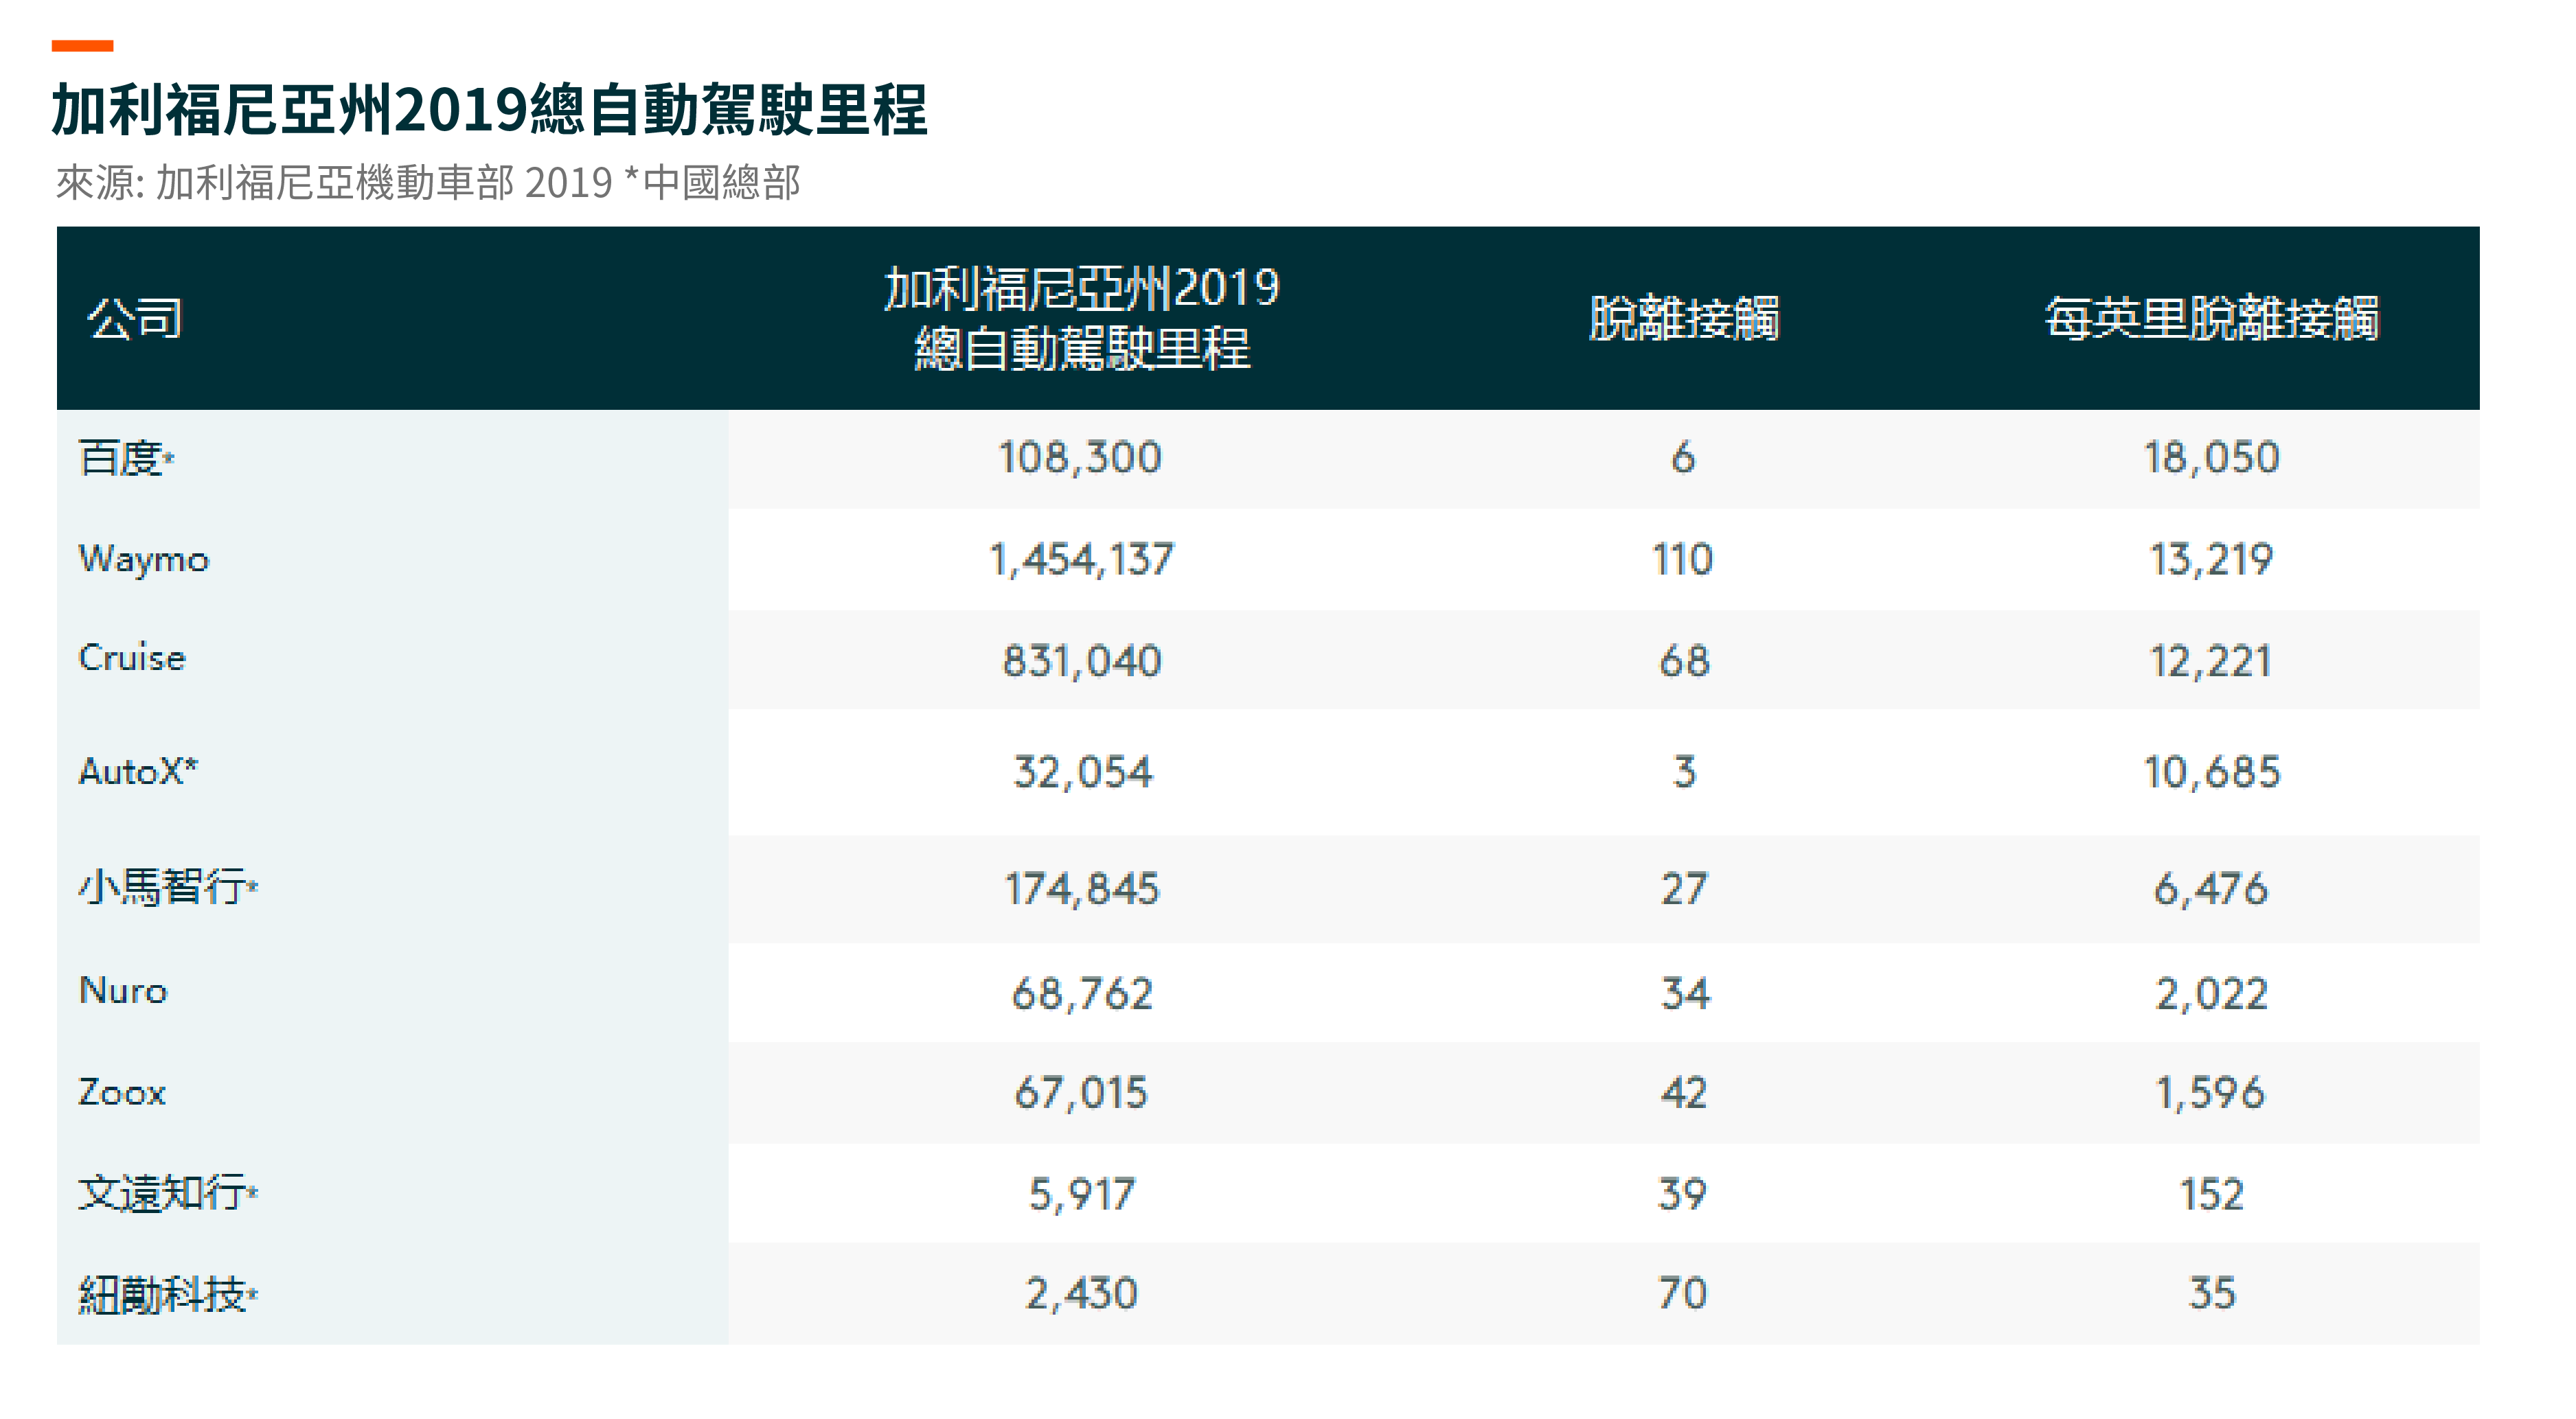This screenshot has width=2576, height=1419.
Task: Click Baidu's disengagement count 6
Action: 1683,459
